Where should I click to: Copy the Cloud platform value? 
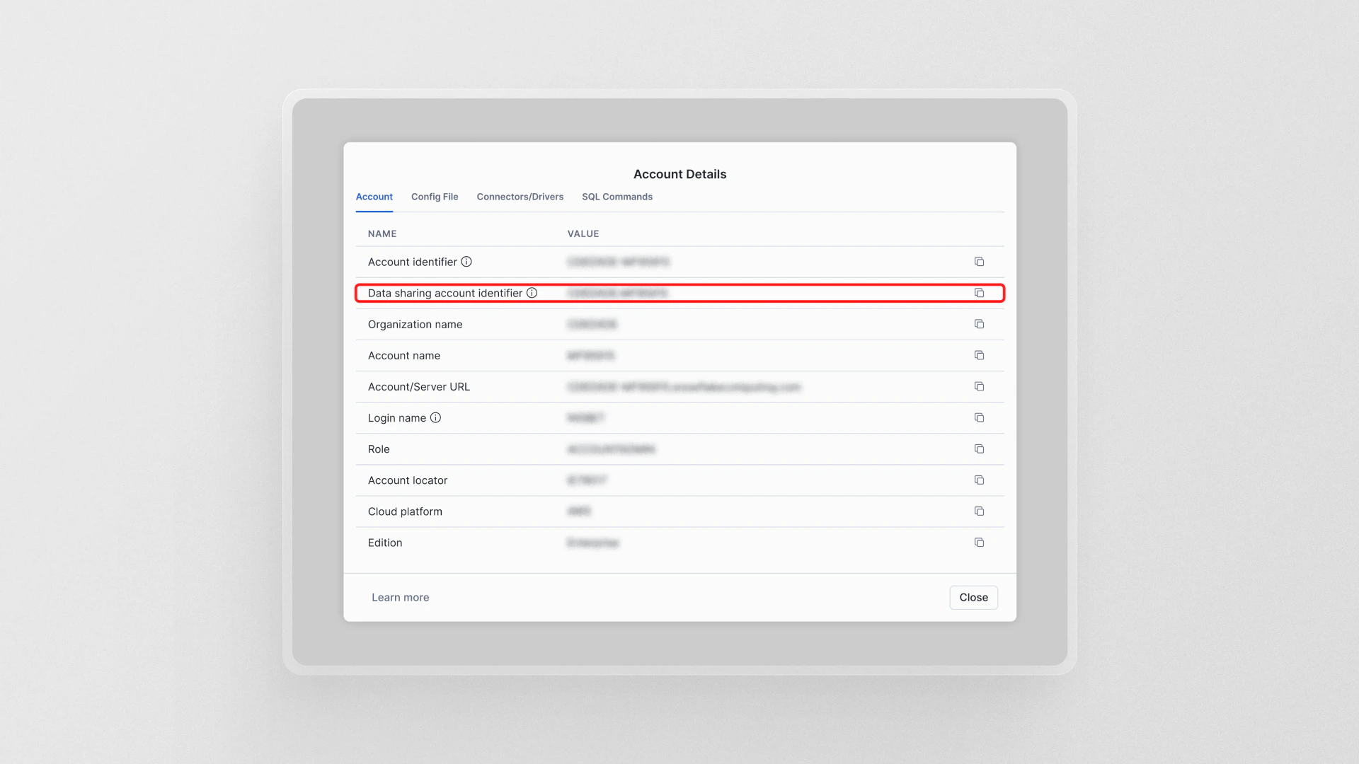point(980,511)
